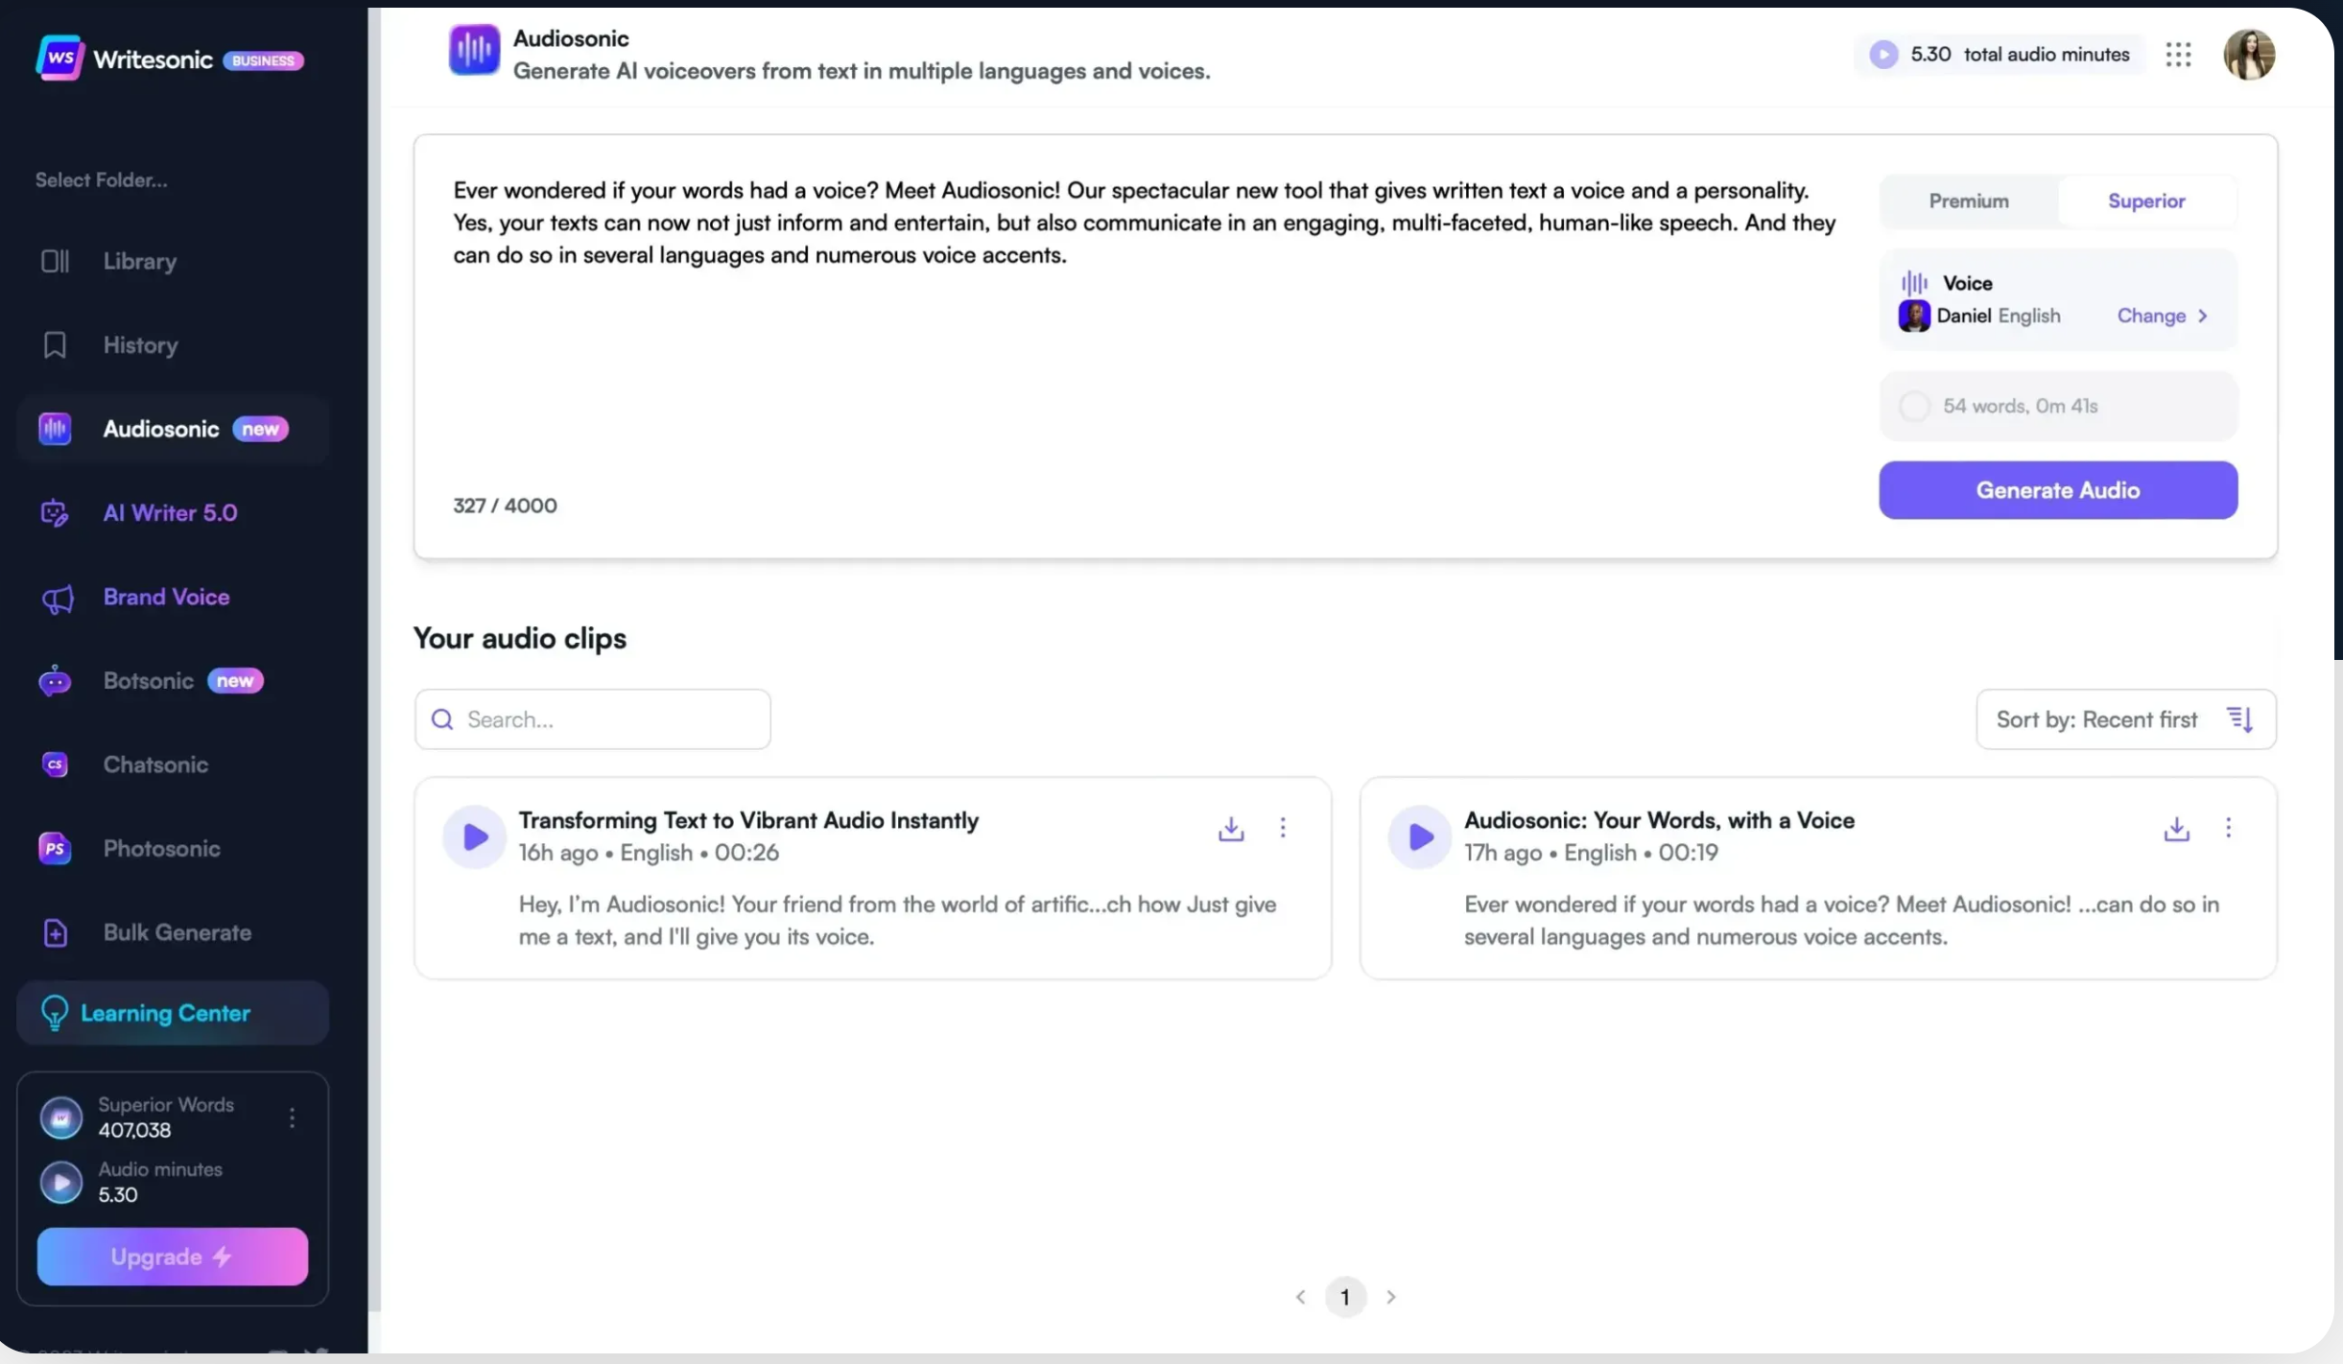Viewport: 2343px width, 1364px height.
Task: Open the Botsonic robot icon
Action: 55,681
